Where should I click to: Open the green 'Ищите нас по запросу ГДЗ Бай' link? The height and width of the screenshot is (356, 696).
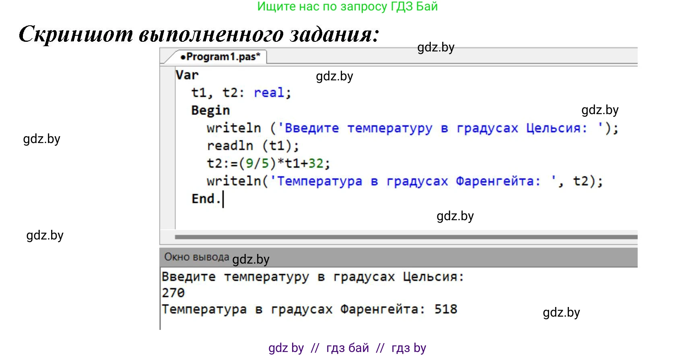pos(347,6)
